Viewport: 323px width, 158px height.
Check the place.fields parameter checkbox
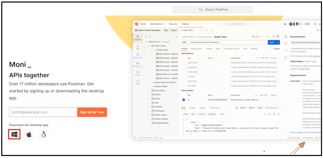click(184, 81)
